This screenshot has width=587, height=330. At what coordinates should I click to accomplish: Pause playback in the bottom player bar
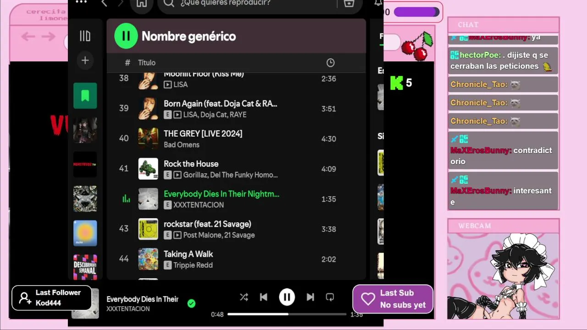coord(287,297)
